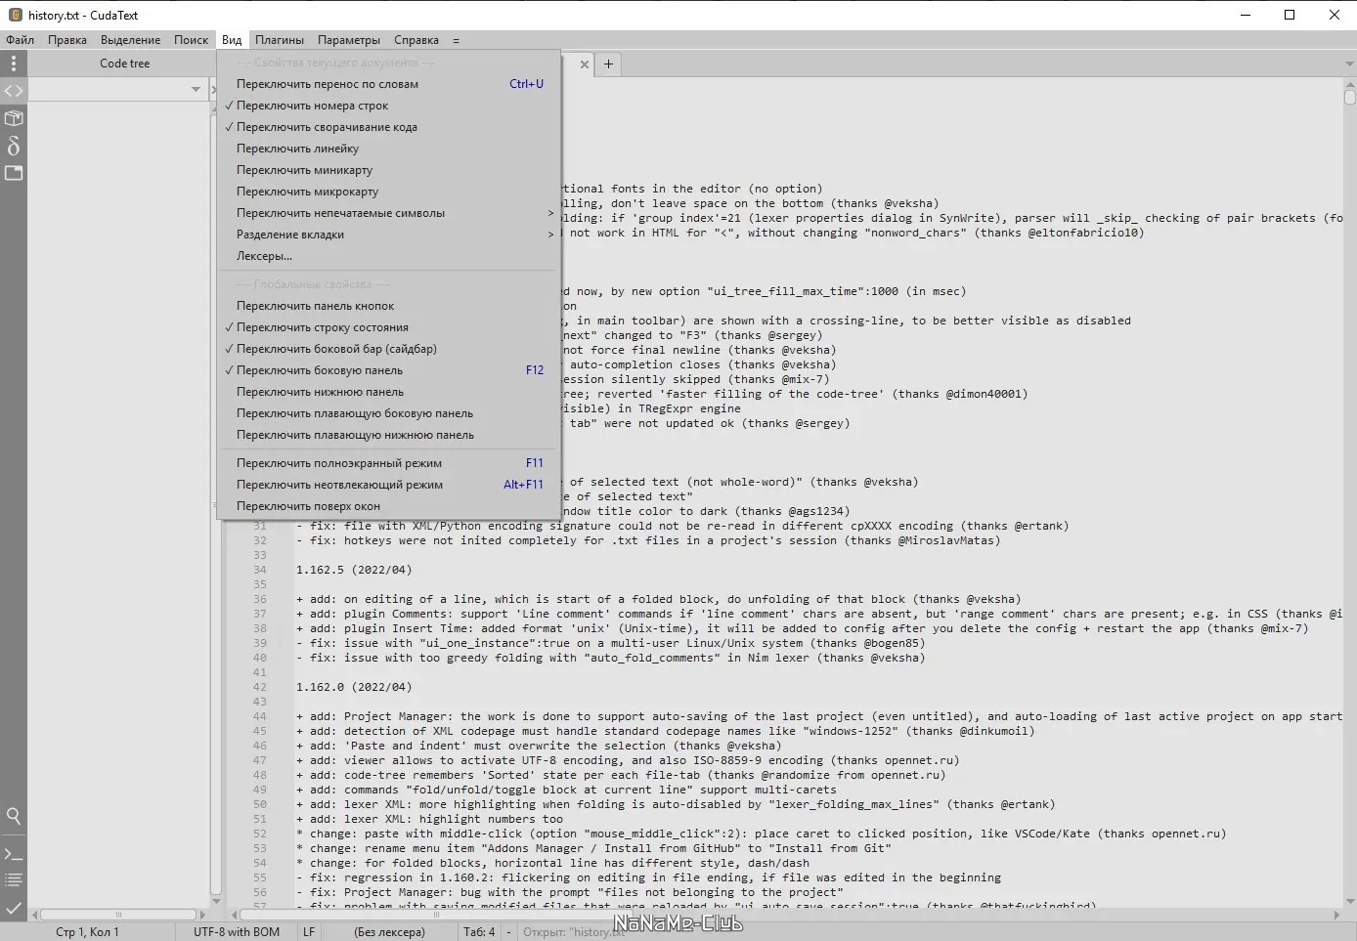1357x941 pixels.
Task: Expand the 'Переключить непечатаемые символы' submenu
Action: point(340,212)
